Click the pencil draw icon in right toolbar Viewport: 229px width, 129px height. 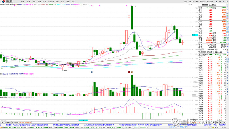pos(228,55)
